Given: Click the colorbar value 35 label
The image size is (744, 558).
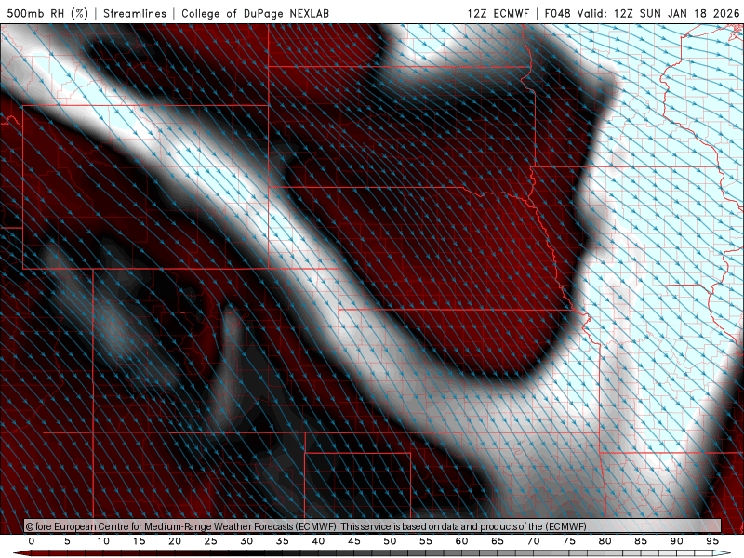Looking at the screenshot, I should 283,541.
